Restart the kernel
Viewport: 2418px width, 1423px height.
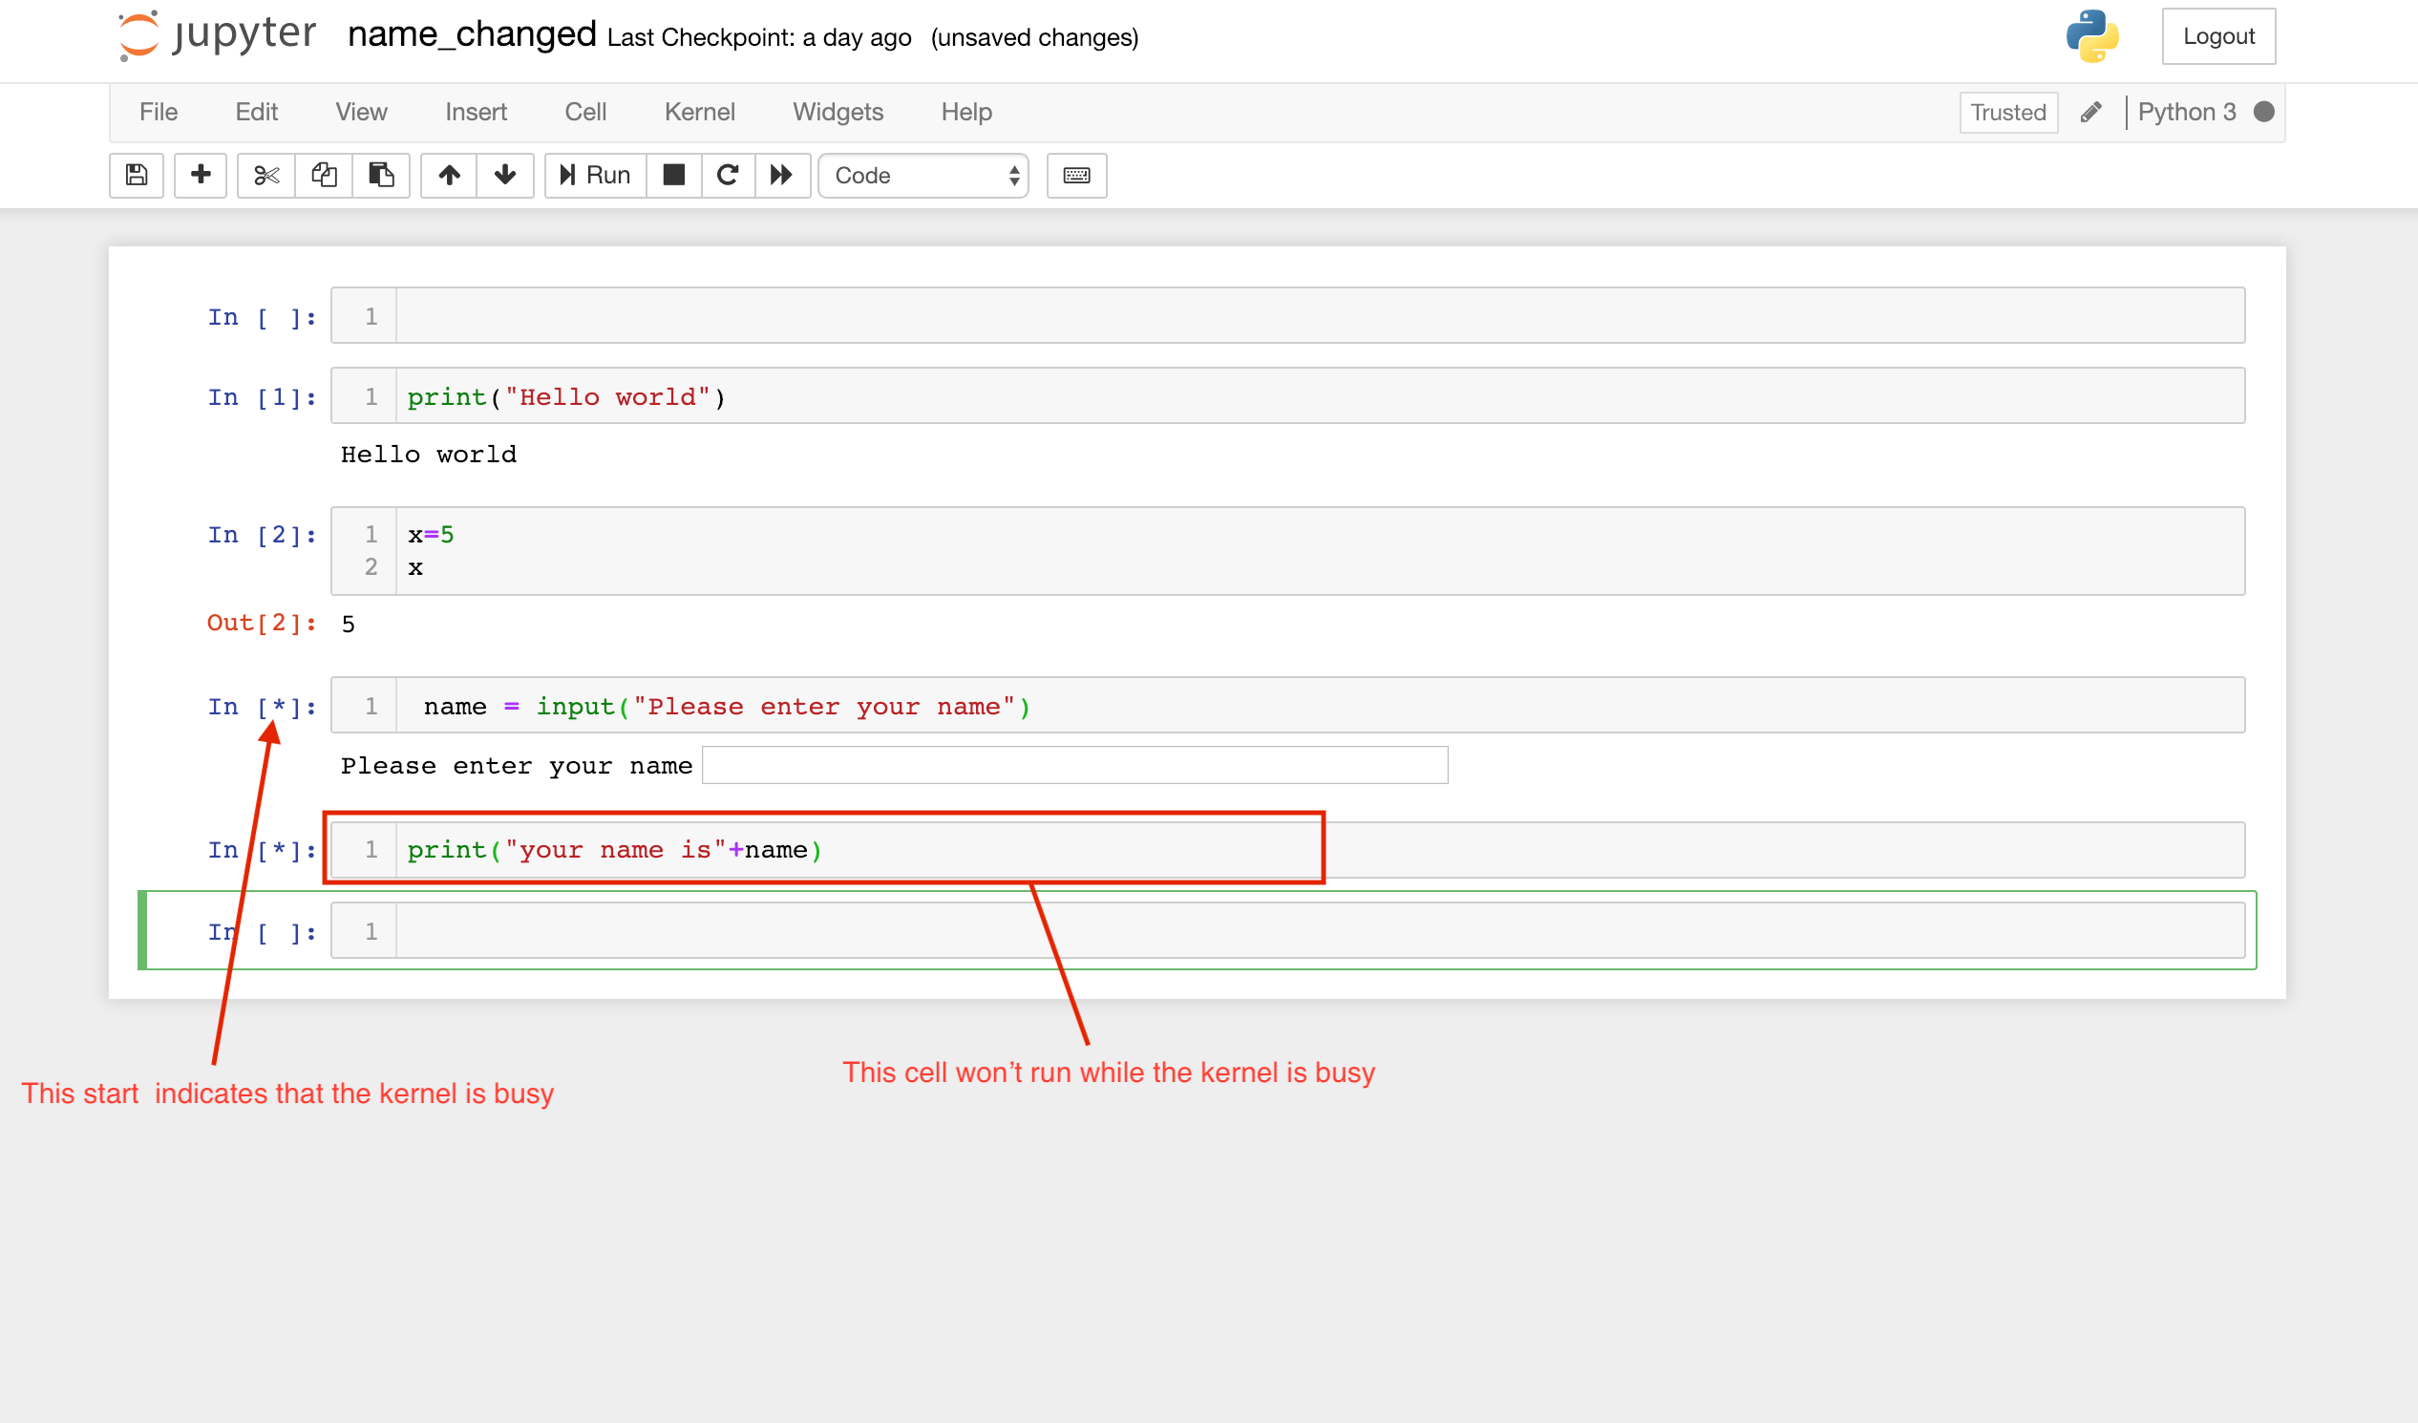tap(728, 176)
